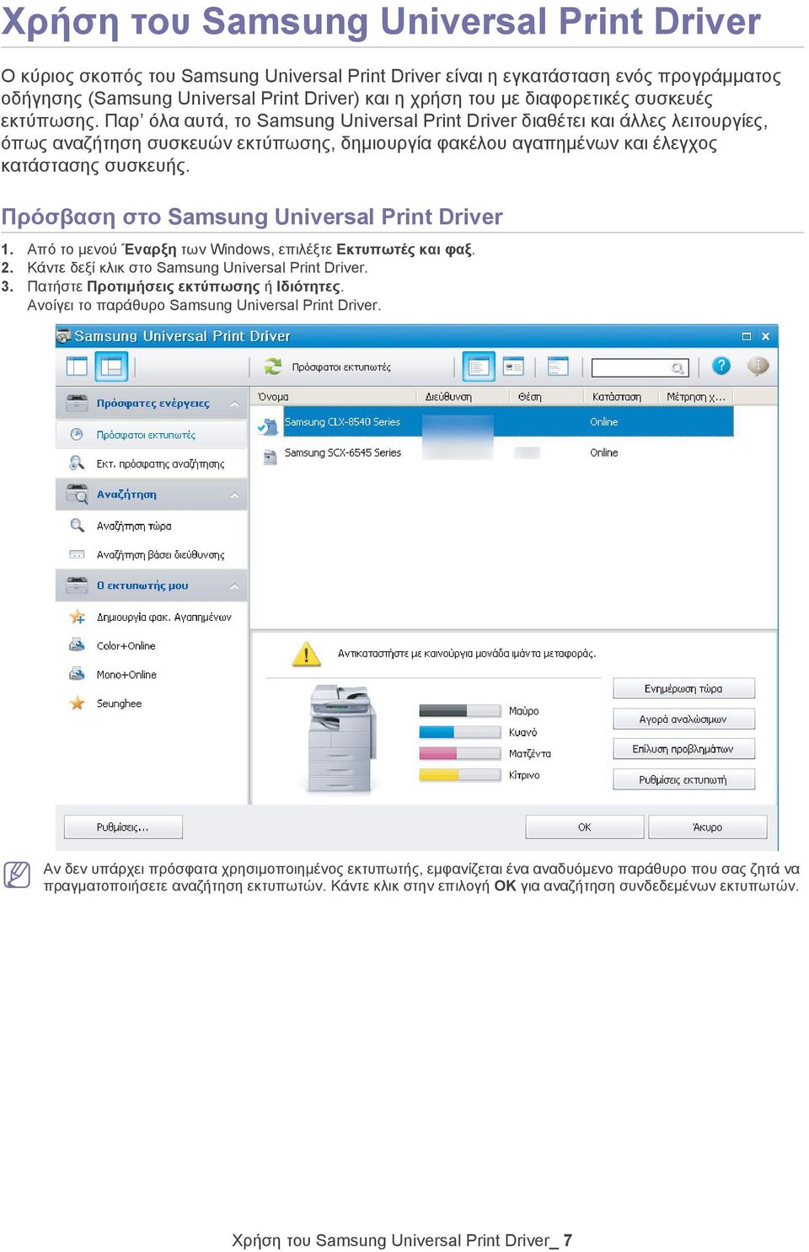The width and height of the screenshot is (809, 1252).
Task: Click the clock icon beside Πρόσφατοι εκτυπωτές
Action: (77, 435)
